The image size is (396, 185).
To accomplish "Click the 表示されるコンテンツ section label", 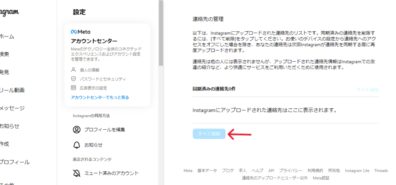I will [x=92, y=159].
